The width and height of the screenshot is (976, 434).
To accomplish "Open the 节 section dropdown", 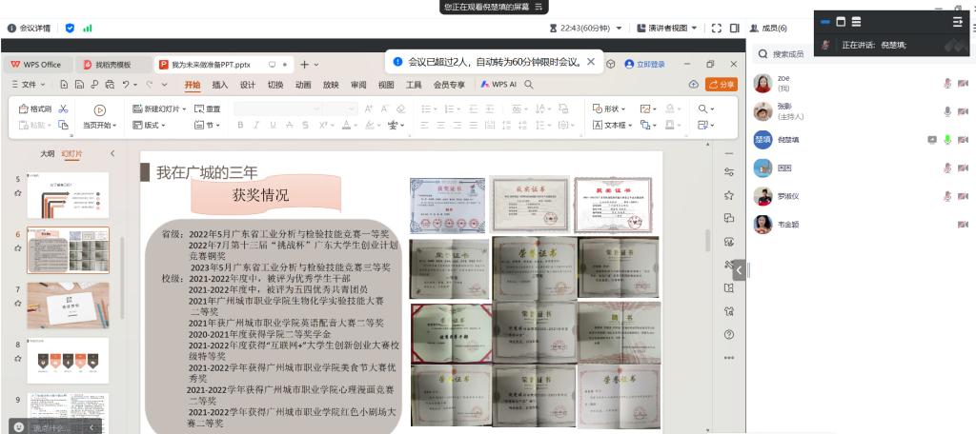I will click(207, 125).
